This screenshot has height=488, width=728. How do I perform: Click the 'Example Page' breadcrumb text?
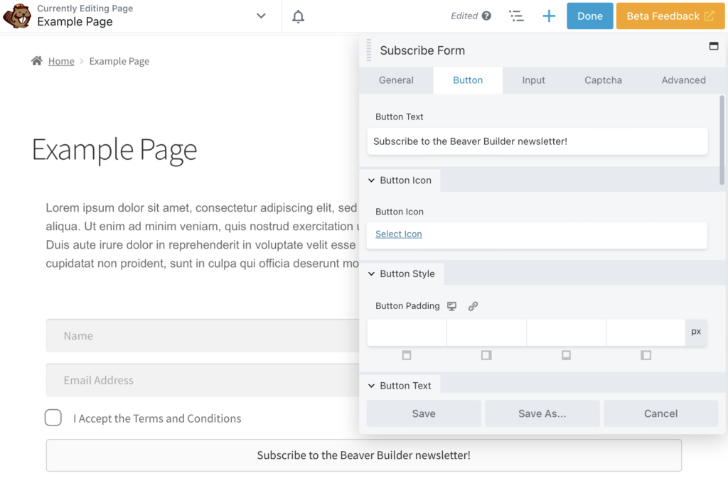point(119,61)
